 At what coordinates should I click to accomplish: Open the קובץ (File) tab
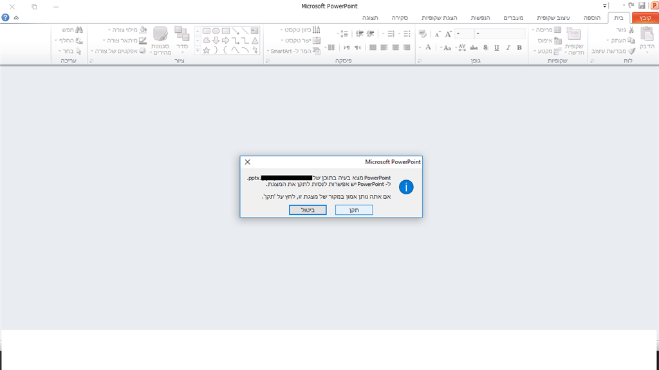coord(645,17)
